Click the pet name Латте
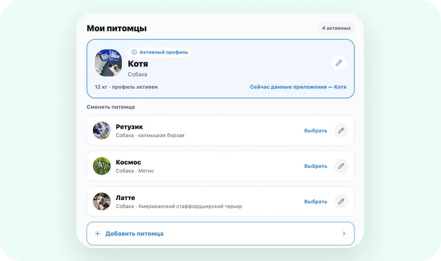Image resolution: width=441 pixels, height=261 pixels. [x=125, y=198]
